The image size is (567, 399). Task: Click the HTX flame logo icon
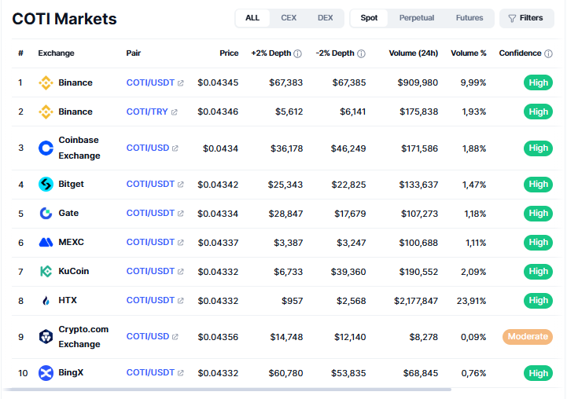(x=46, y=300)
